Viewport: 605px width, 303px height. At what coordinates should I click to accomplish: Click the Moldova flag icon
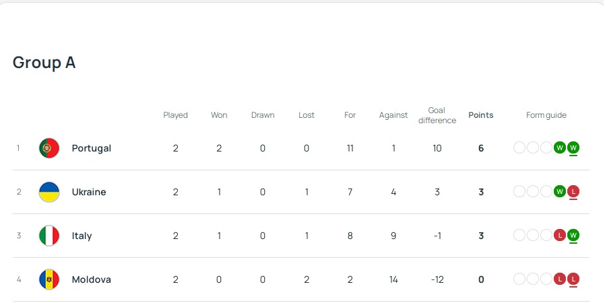coord(49,279)
